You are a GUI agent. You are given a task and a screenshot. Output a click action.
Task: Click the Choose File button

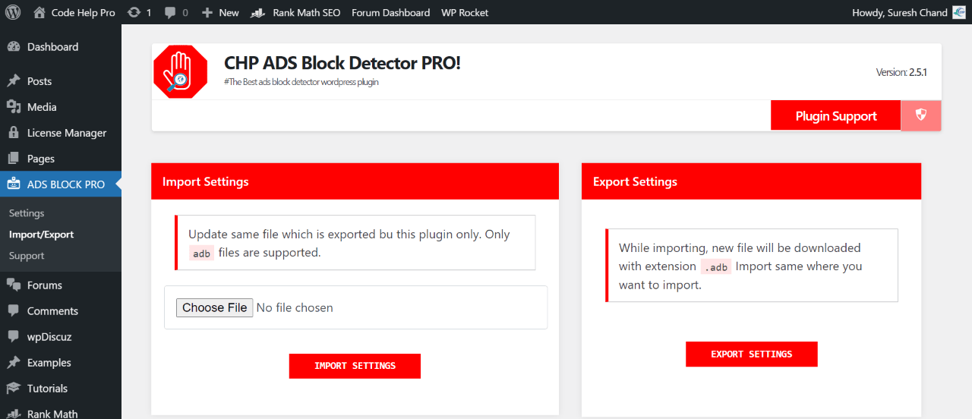[215, 307]
